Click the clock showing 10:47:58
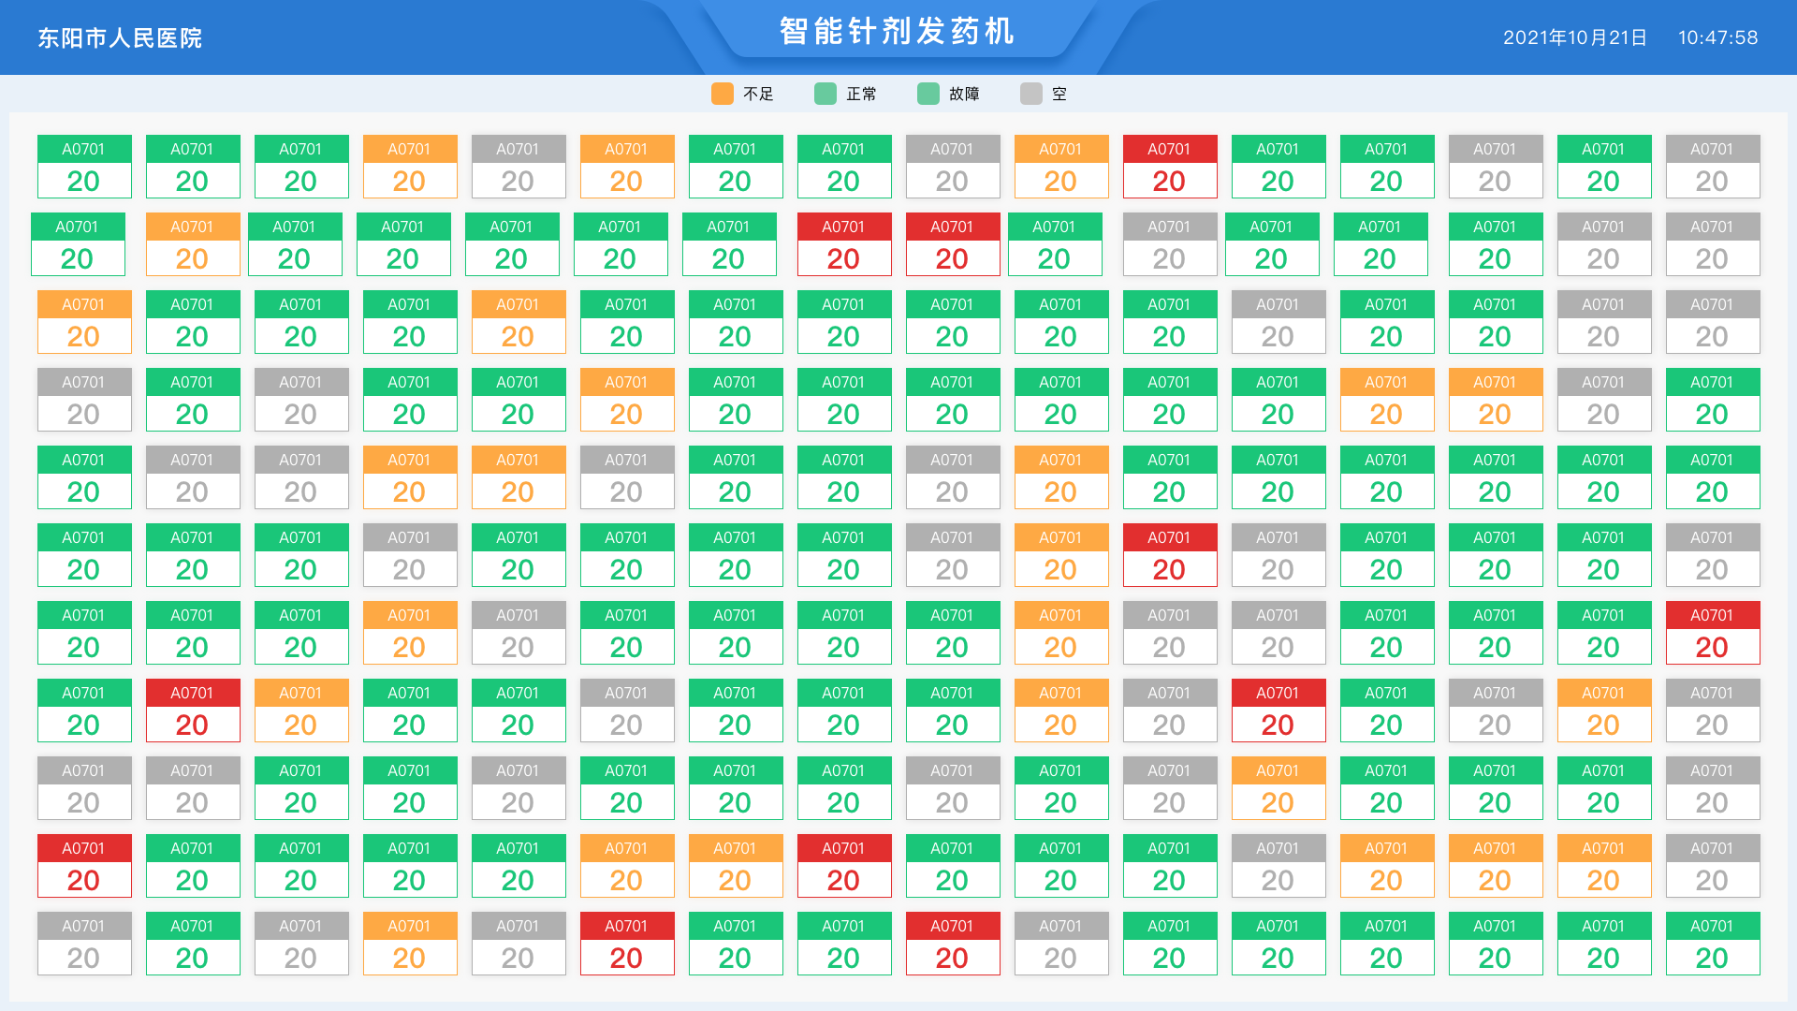Viewport: 1797px width, 1011px height. point(1717,38)
